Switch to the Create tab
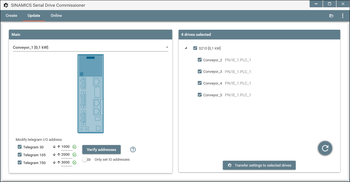 tap(11, 16)
